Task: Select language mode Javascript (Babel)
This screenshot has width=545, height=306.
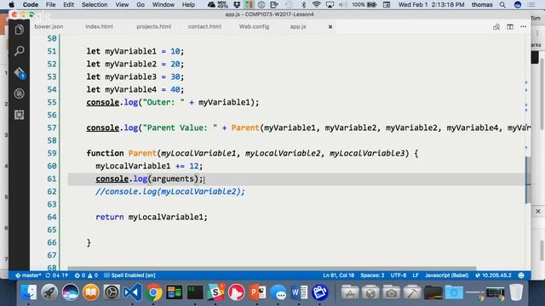Action: (446, 275)
